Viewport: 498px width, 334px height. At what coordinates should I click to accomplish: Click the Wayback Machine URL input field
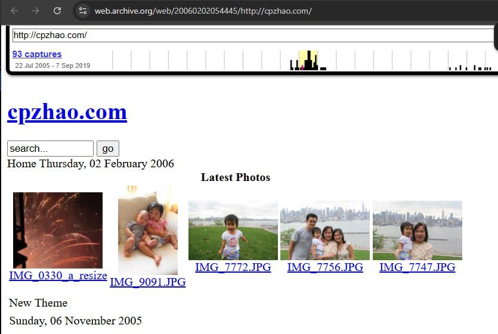pos(253,35)
